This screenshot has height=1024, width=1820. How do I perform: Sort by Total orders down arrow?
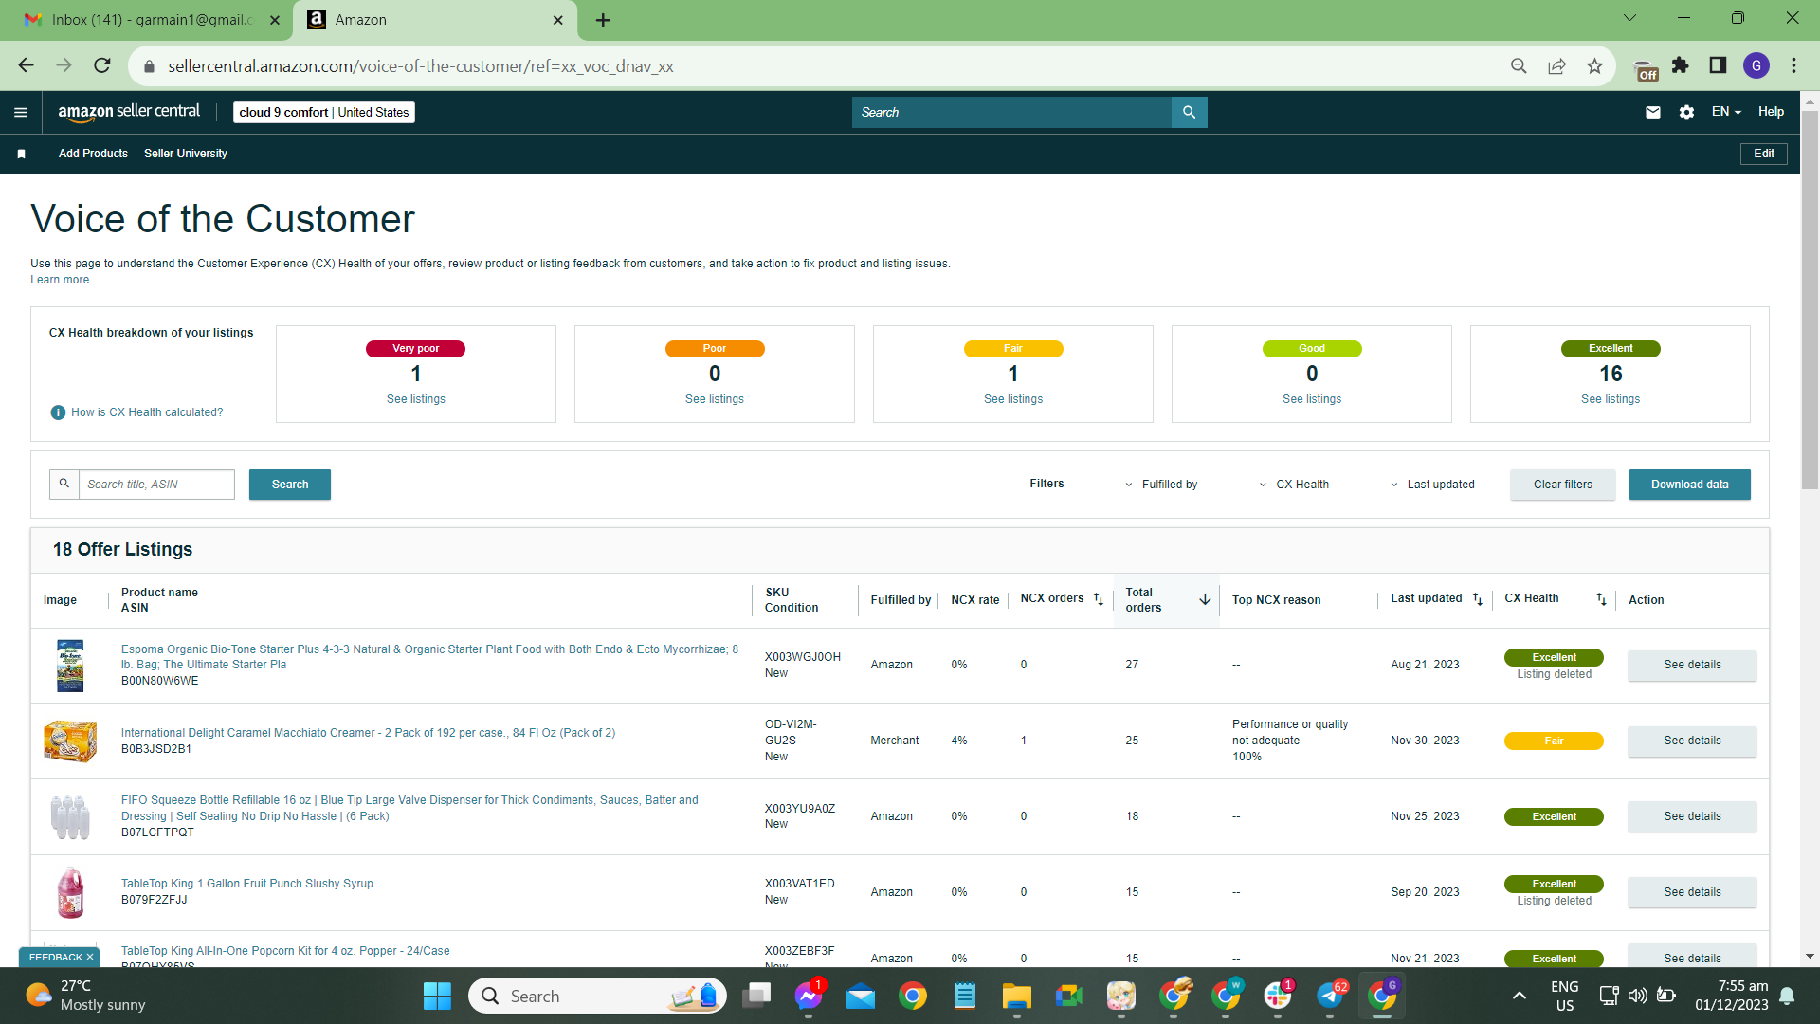(x=1205, y=599)
